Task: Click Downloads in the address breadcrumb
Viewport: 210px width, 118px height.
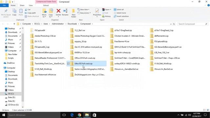Action: coord(72,24)
